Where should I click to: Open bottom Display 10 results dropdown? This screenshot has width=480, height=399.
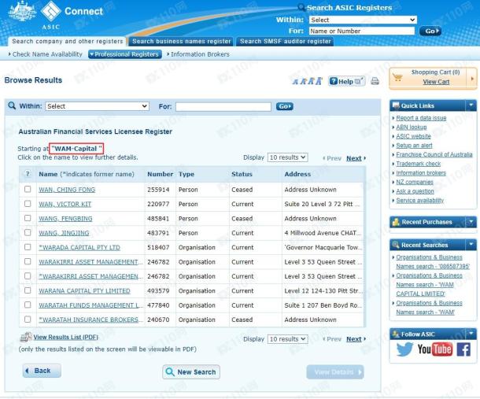tap(287, 339)
